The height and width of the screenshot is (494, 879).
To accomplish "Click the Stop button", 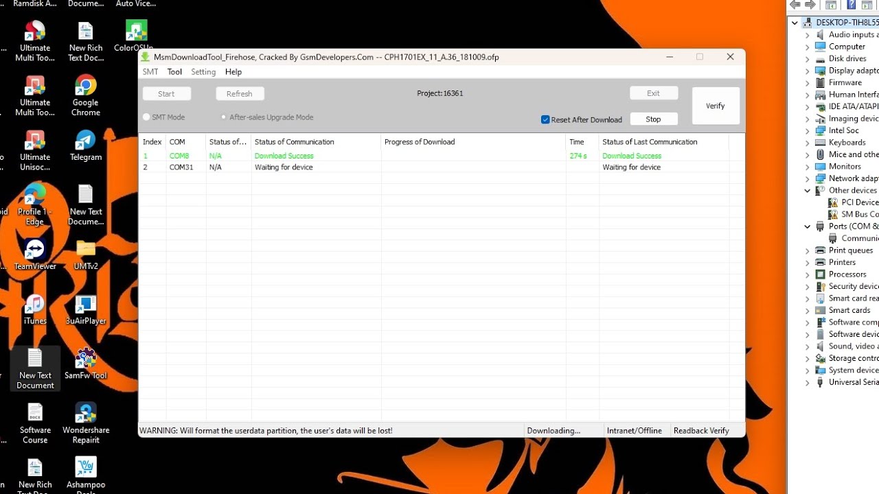I will (x=654, y=119).
